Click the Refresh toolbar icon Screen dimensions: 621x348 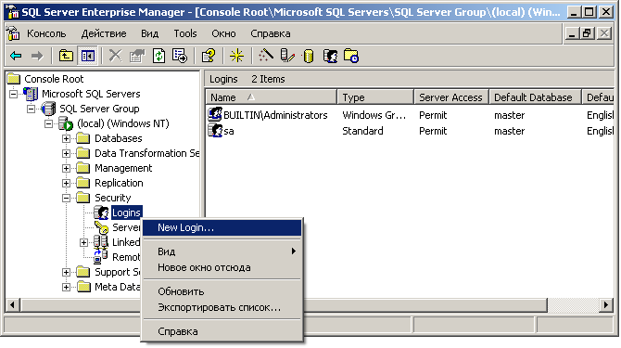(x=158, y=56)
